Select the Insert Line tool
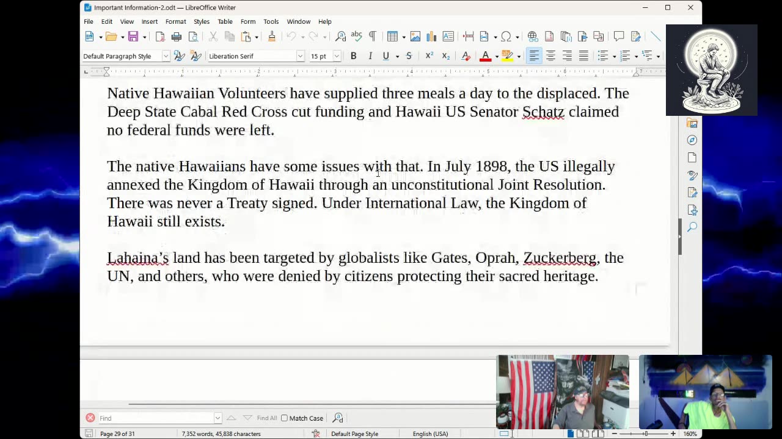782x439 pixels. click(x=656, y=37)
